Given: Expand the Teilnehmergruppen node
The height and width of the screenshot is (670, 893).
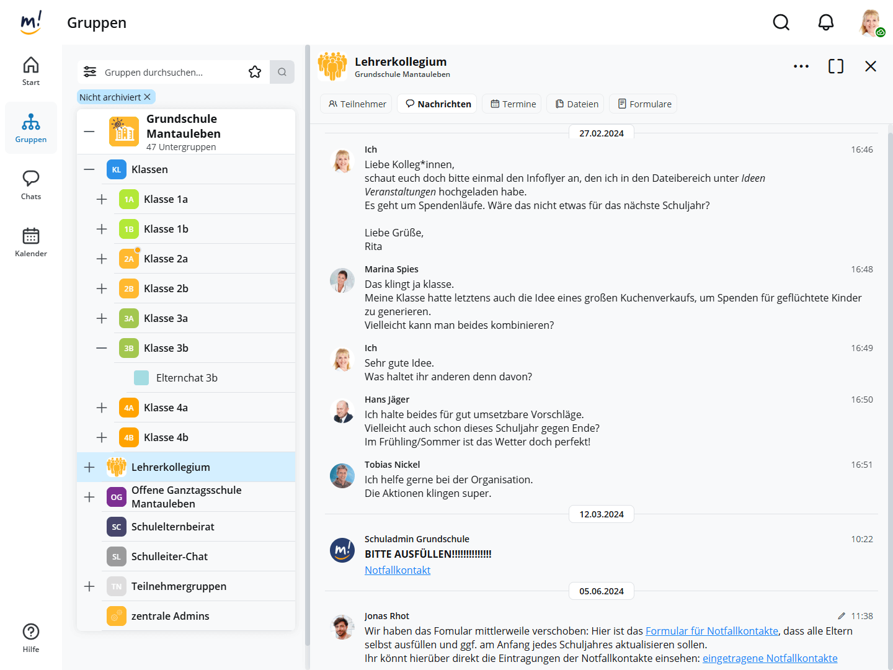Looking at the screenshot, I should 89,586.
